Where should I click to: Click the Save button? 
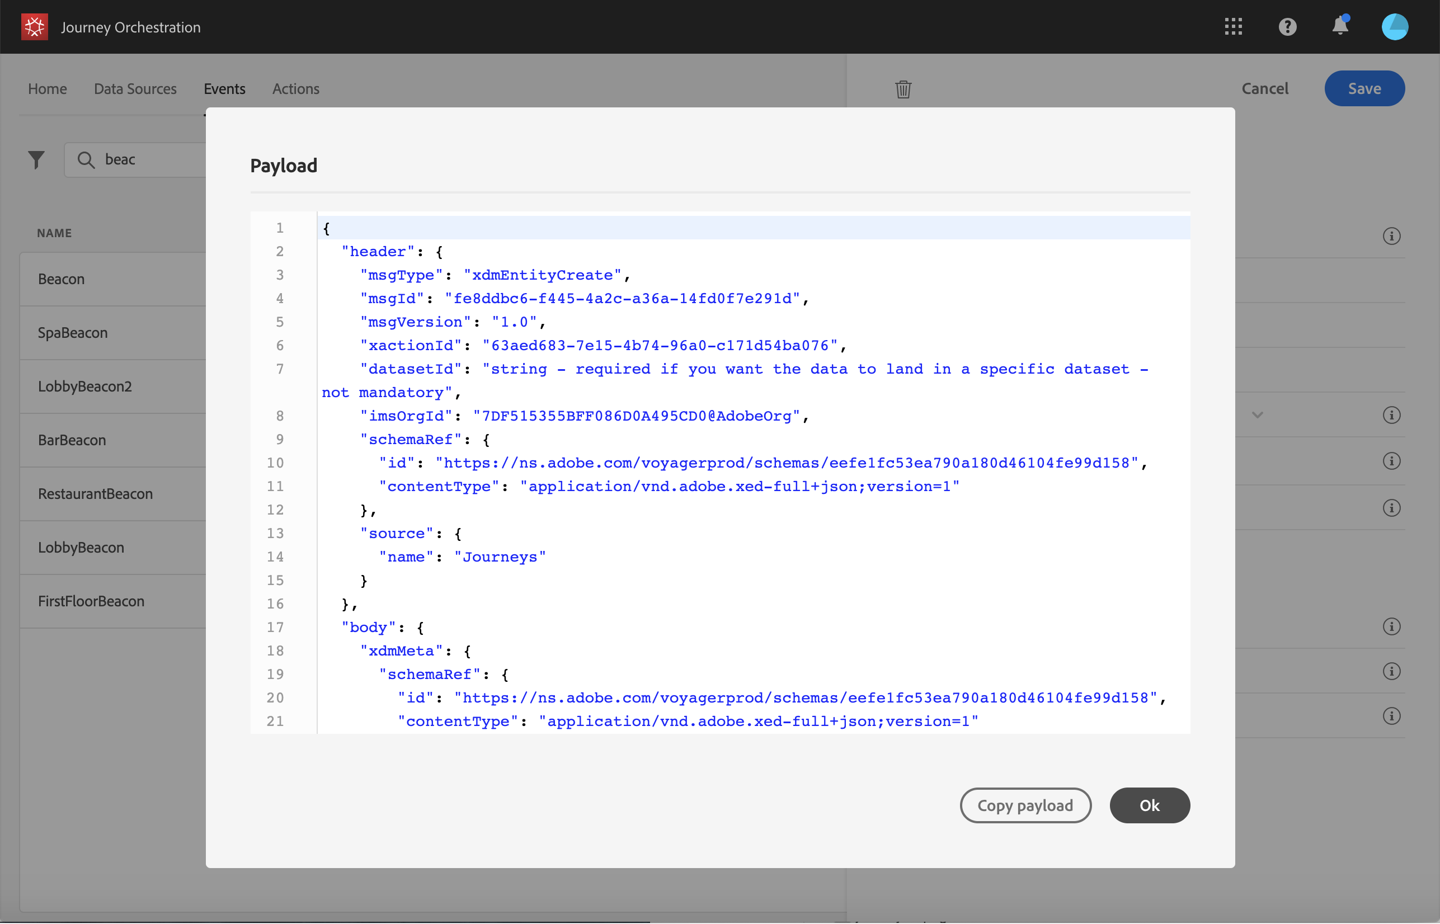click(1364, 89)
